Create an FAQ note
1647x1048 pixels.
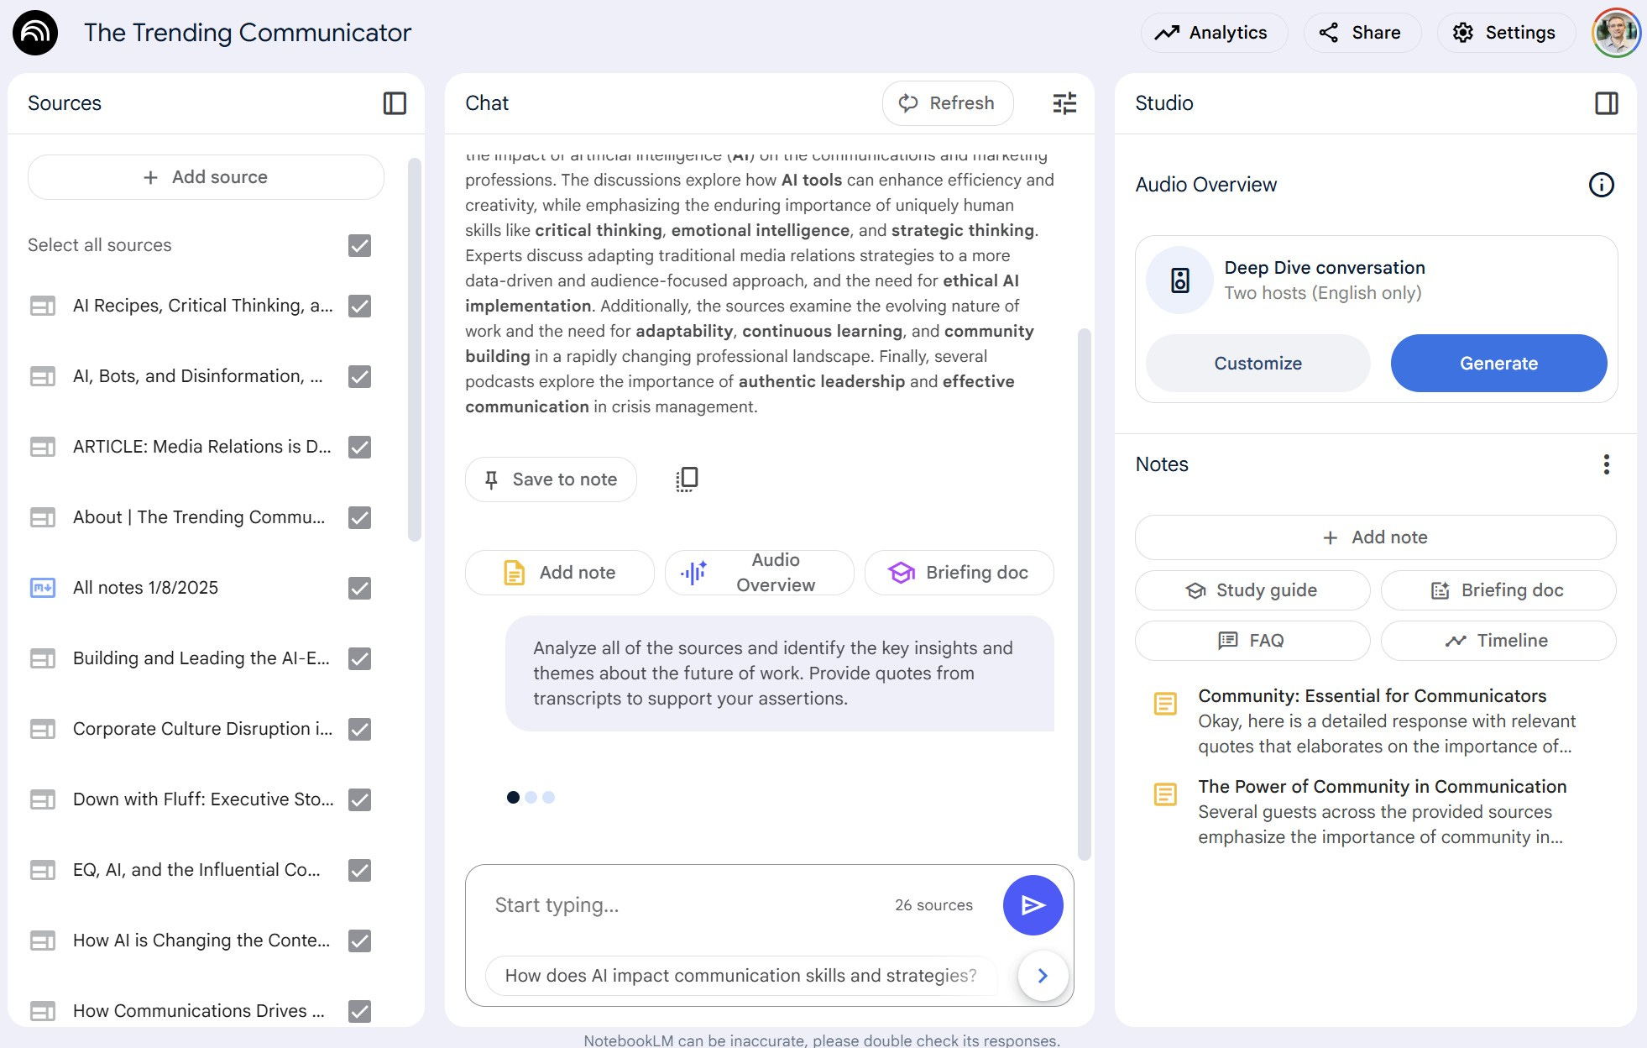(1252, 641)
